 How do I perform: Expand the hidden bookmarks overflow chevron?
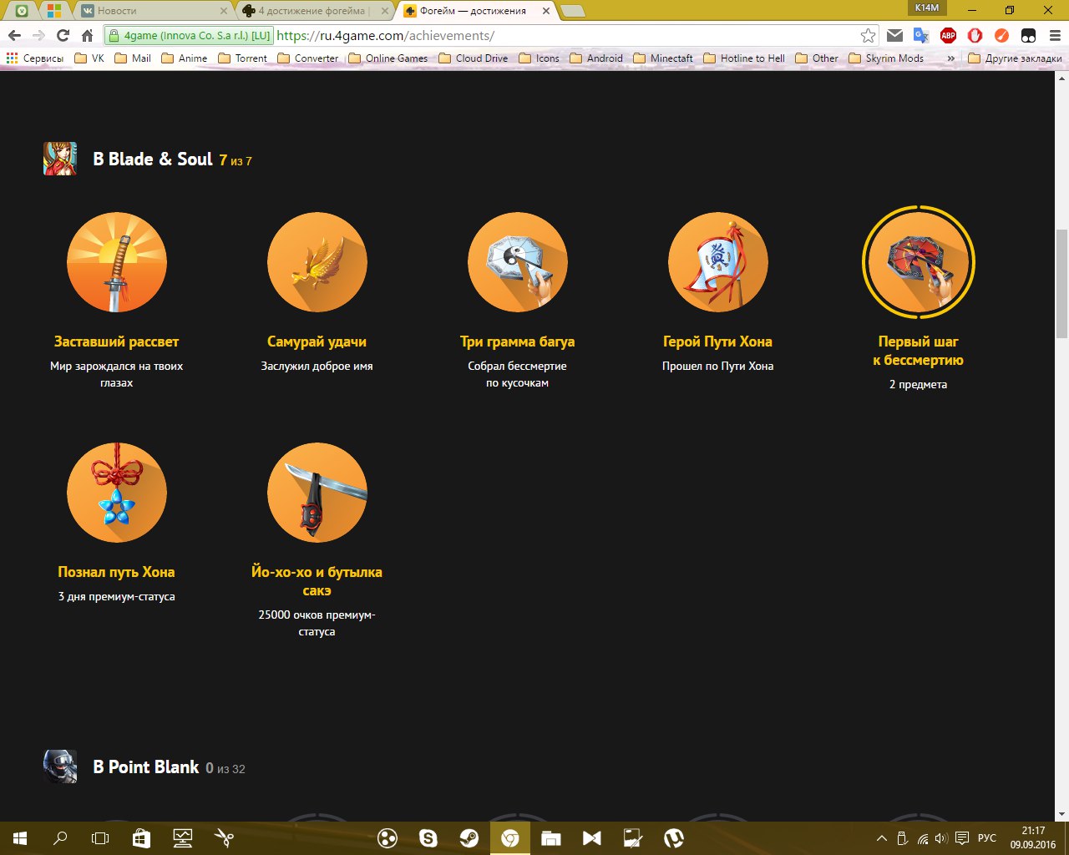pyautogui.click(x=950, y=58)
